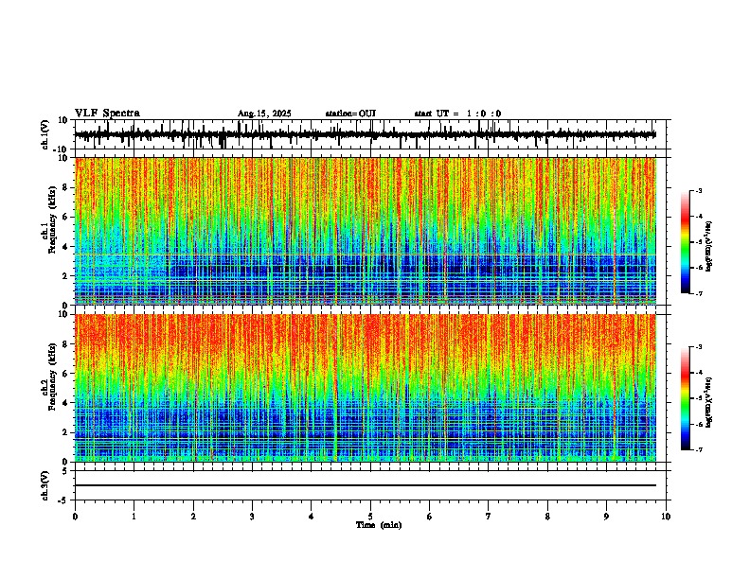This screenshot has height=579, width=750.
Task: Click the log(PSD) label beside ch.2 color bar
Action: tap(708, 403)
